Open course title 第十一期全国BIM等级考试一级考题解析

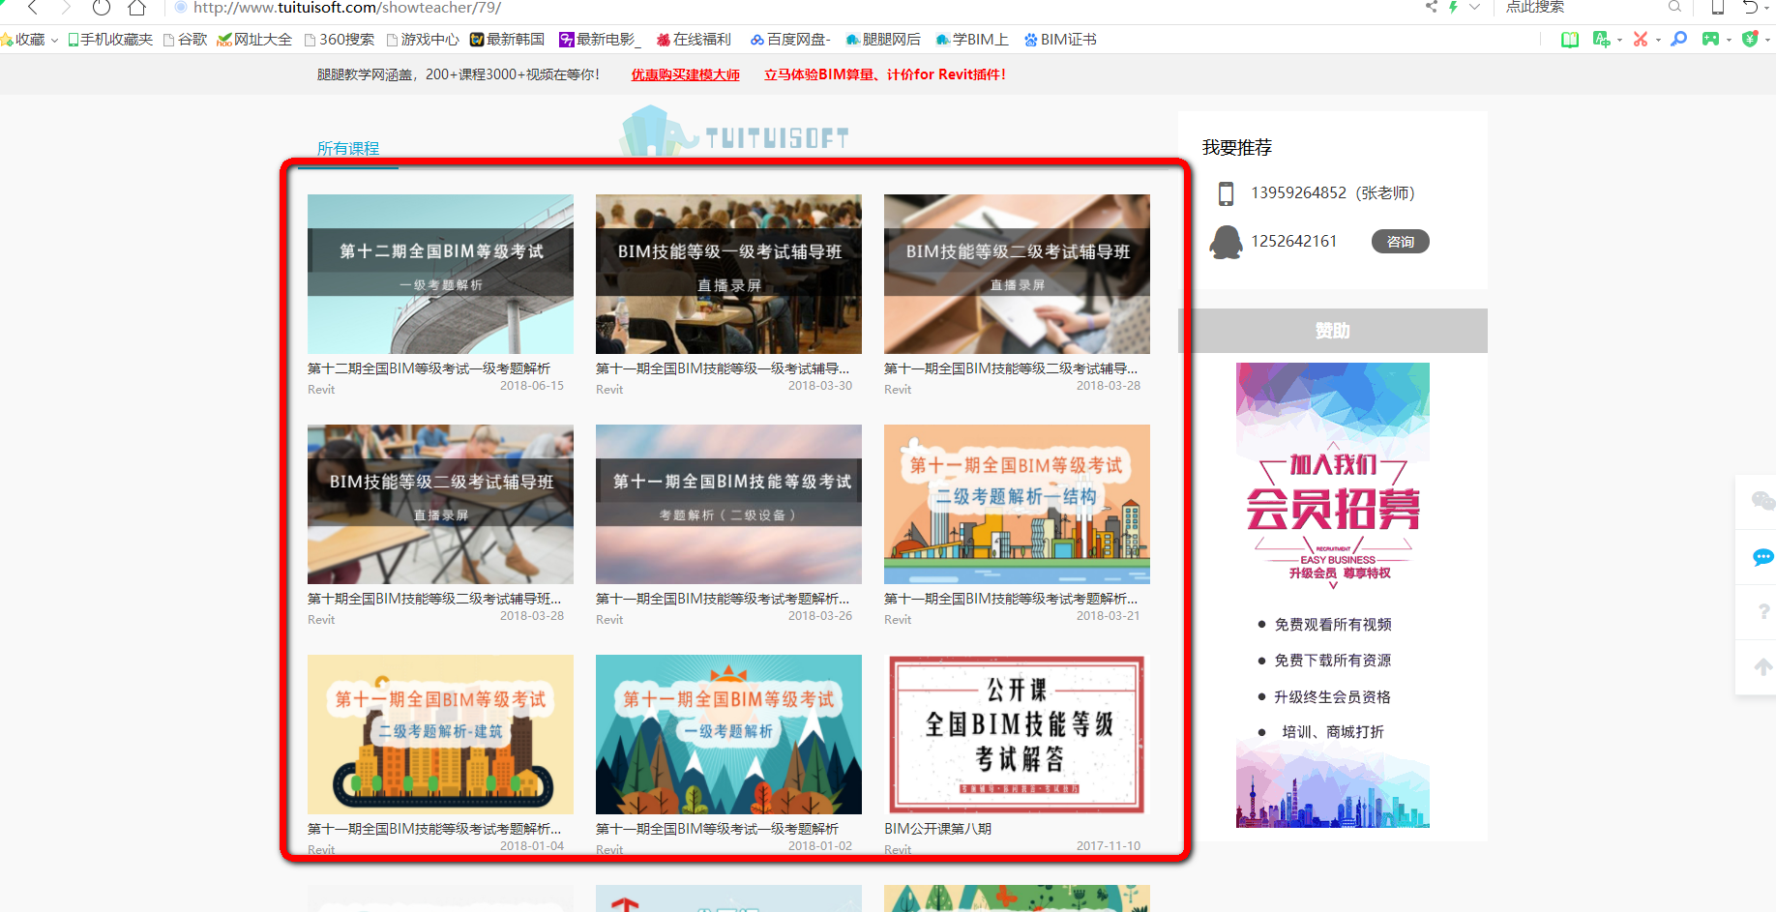click(717, 829)
